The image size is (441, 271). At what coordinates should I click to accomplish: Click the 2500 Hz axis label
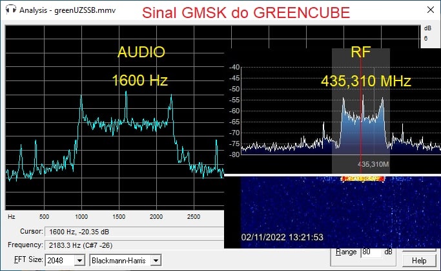(x=194, y=217)
